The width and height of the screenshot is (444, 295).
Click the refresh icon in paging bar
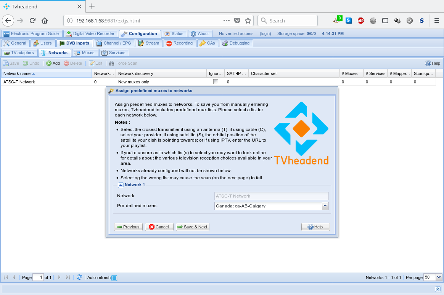click(79, 277)
